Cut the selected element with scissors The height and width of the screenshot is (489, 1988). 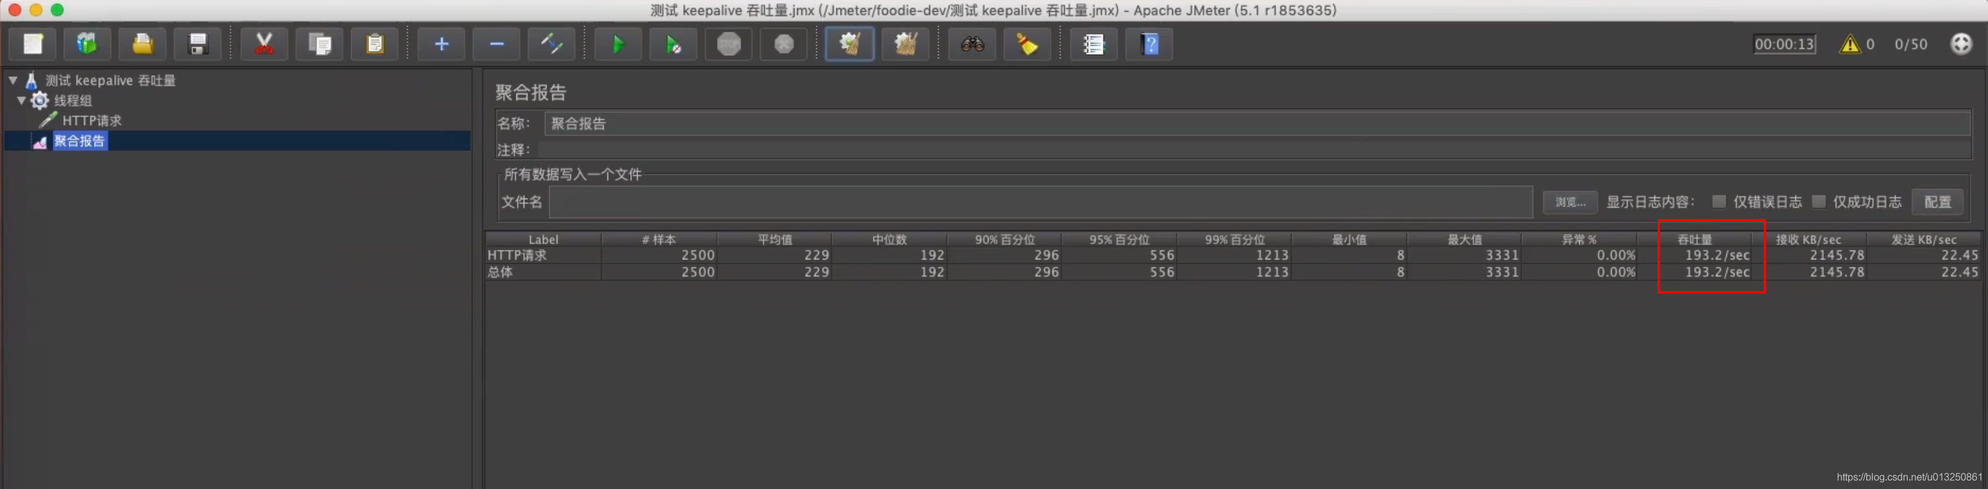coord(264,44)
